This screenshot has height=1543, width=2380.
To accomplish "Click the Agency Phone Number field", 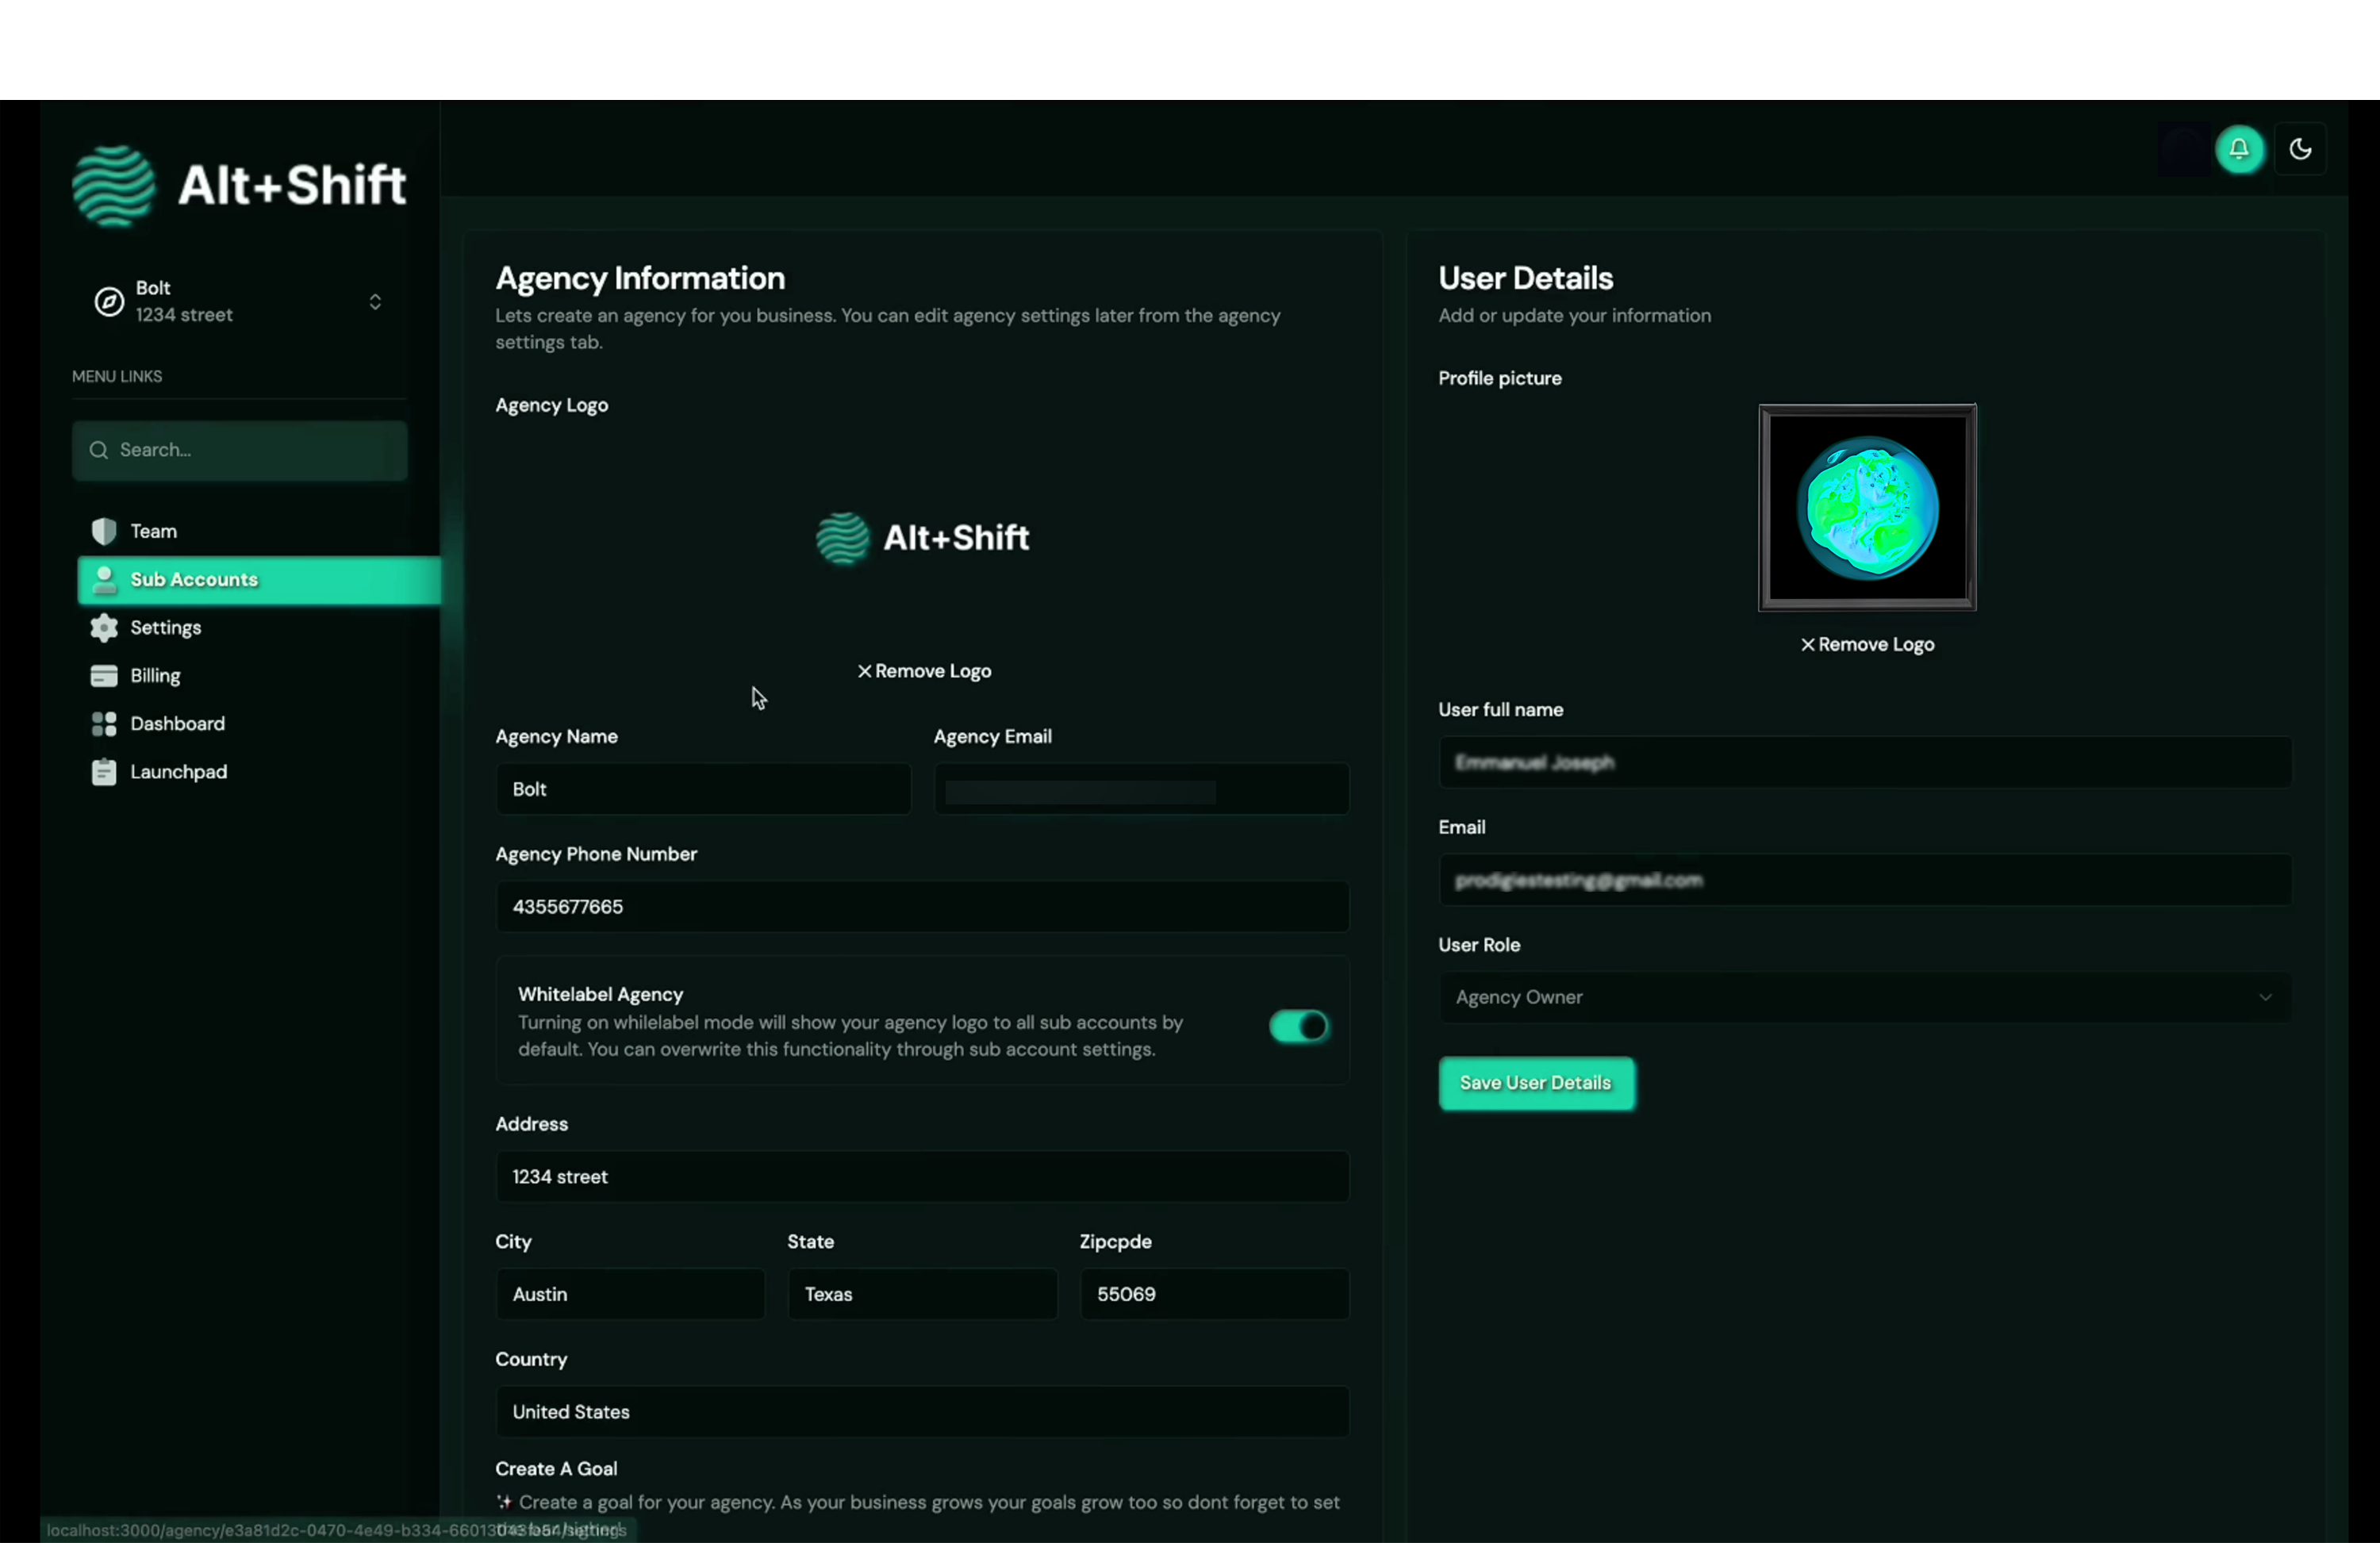I will click(x=922, y=907).
